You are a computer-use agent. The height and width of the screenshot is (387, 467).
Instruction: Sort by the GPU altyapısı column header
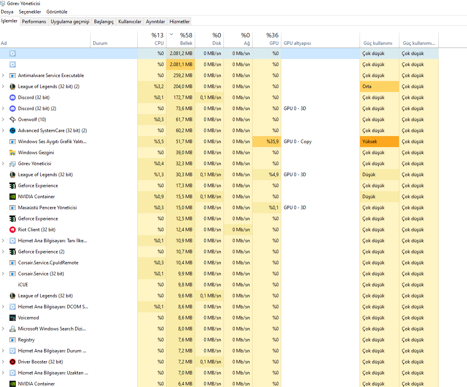click(x=320, y=39)
